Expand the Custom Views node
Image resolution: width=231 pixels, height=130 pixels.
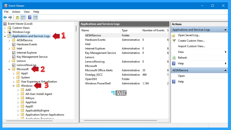click(x=5, y=28)
